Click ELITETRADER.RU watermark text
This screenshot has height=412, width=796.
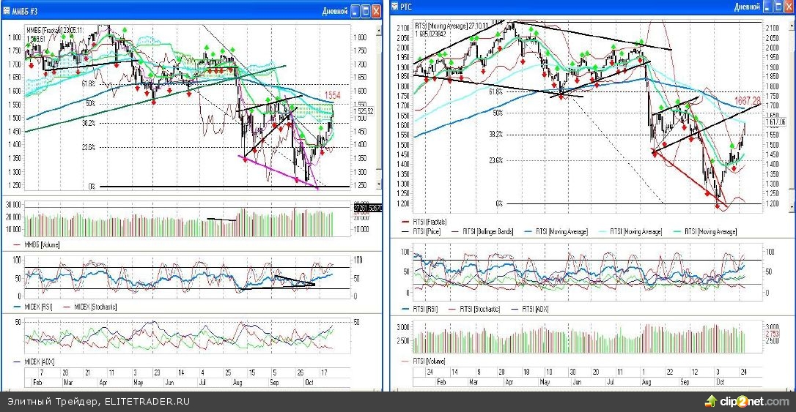click(147, 402)
